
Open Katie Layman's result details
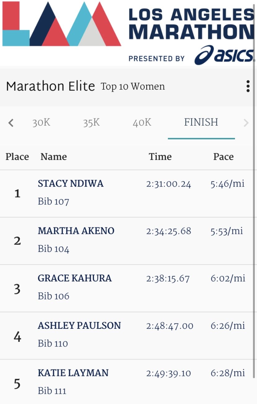coord(128,382)
